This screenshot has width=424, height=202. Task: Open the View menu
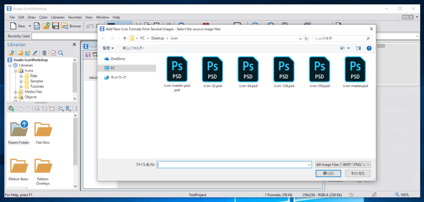coord(89,17)
